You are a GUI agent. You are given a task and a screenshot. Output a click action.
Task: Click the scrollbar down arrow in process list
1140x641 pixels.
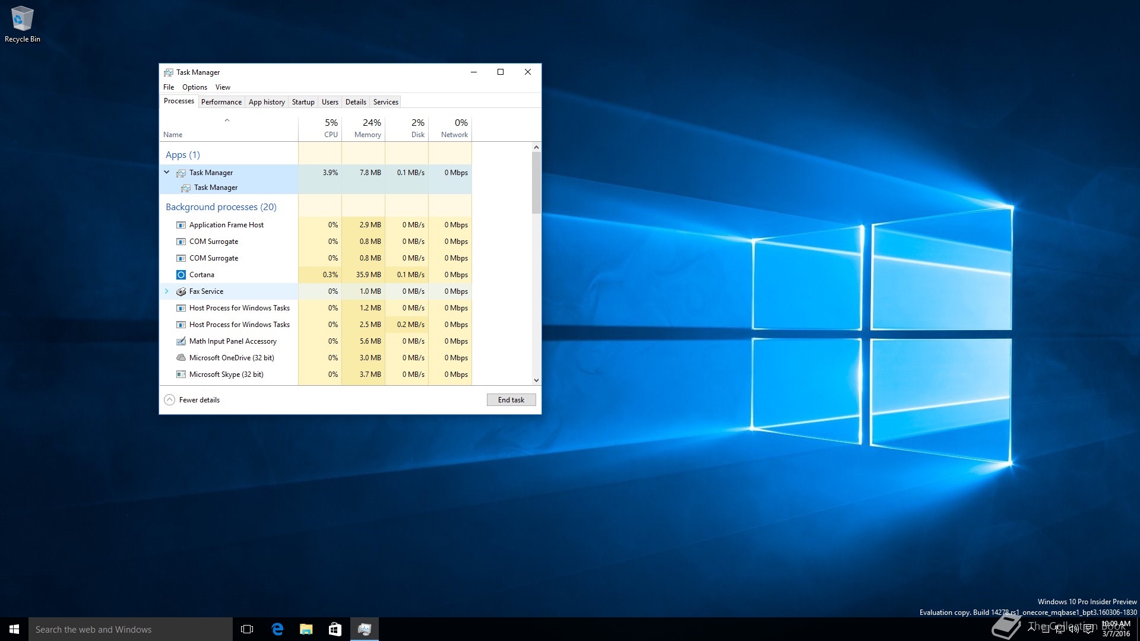point(536,380)
